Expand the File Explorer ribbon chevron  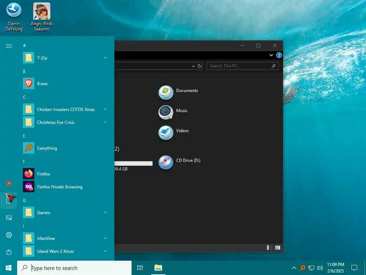tap(271, 55)
